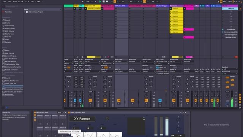Viewport: 243px width, 137px height.
Task: Toggle track 22 activator button
Action: point(160,100)
